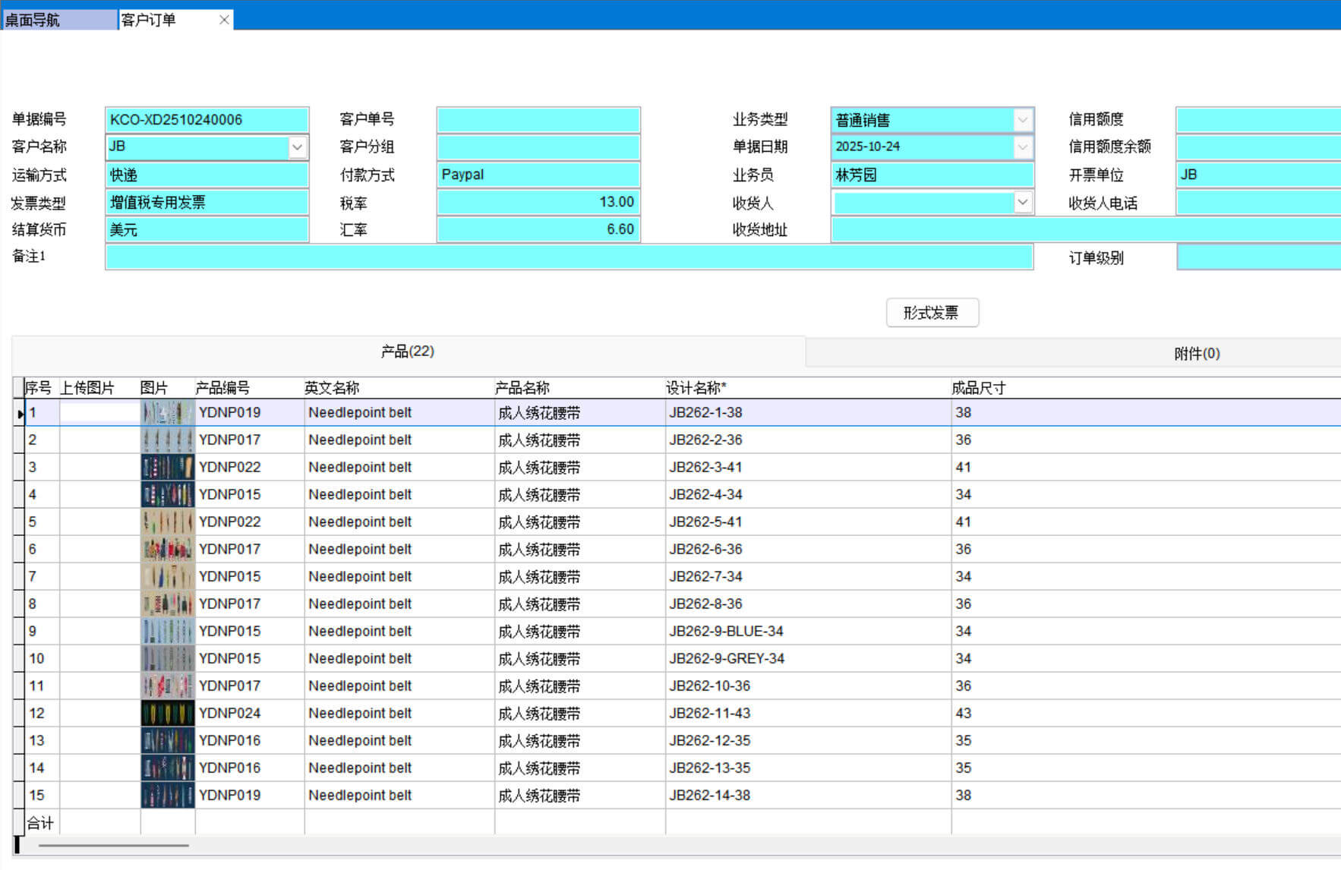Select the 产品(22) tab
The height and width of the screenshot is (870, 1341).
click(x=408, y=351)
